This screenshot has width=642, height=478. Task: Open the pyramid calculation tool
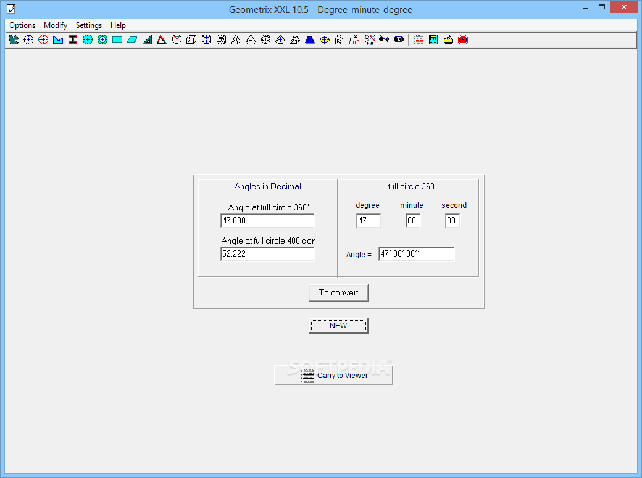tap(236, 39)
